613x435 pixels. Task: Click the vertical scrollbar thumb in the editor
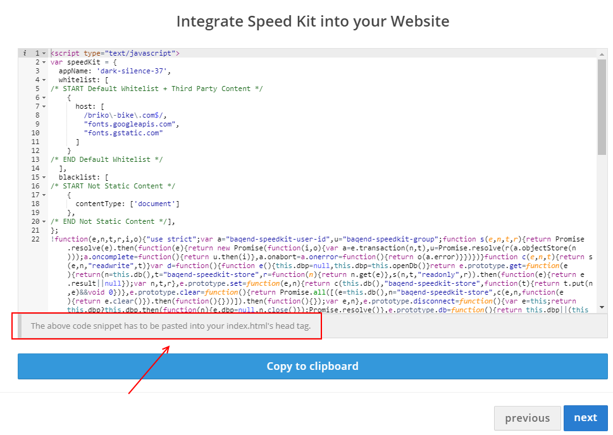click(602, 107)
